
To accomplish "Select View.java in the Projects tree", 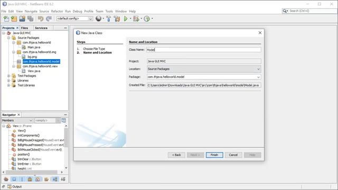I will click(34, 71).
